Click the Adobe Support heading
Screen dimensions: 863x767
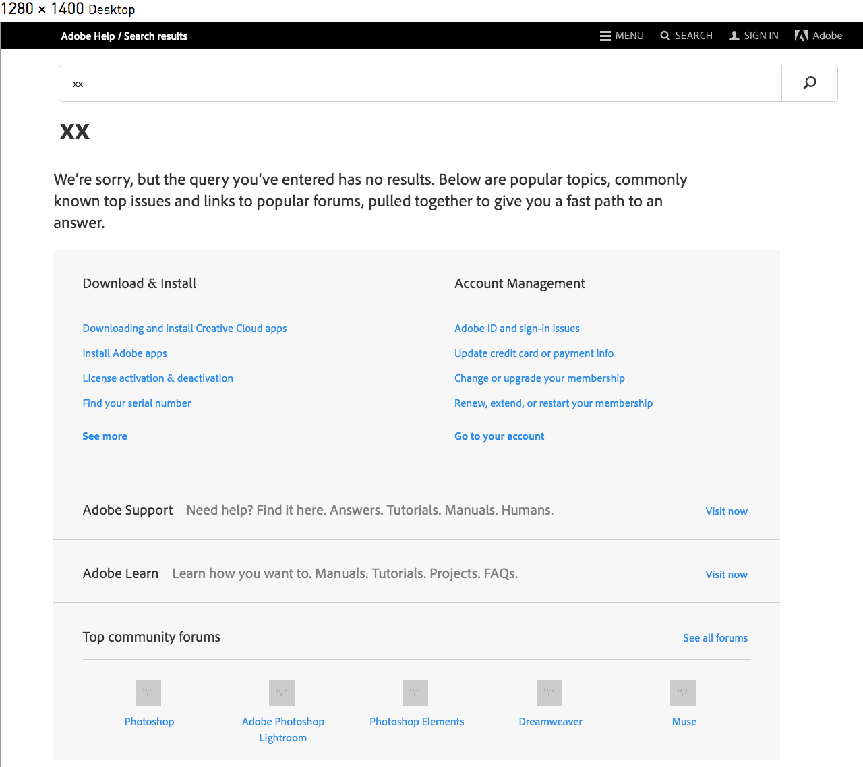(128, 510)
